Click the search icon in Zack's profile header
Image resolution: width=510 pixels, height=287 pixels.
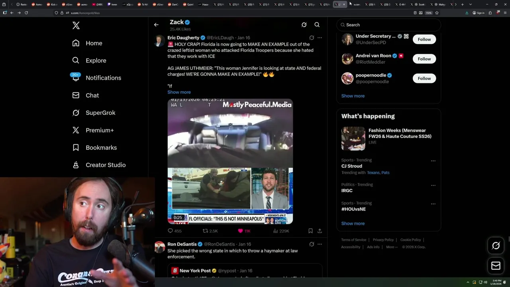(317, 25)
